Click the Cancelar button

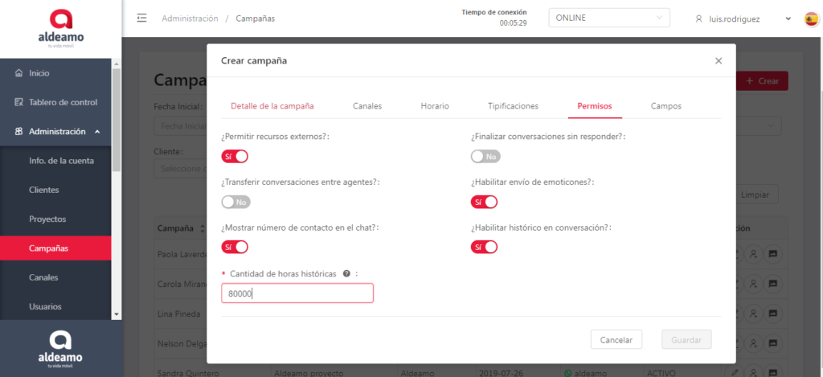[x=616, y=340]
